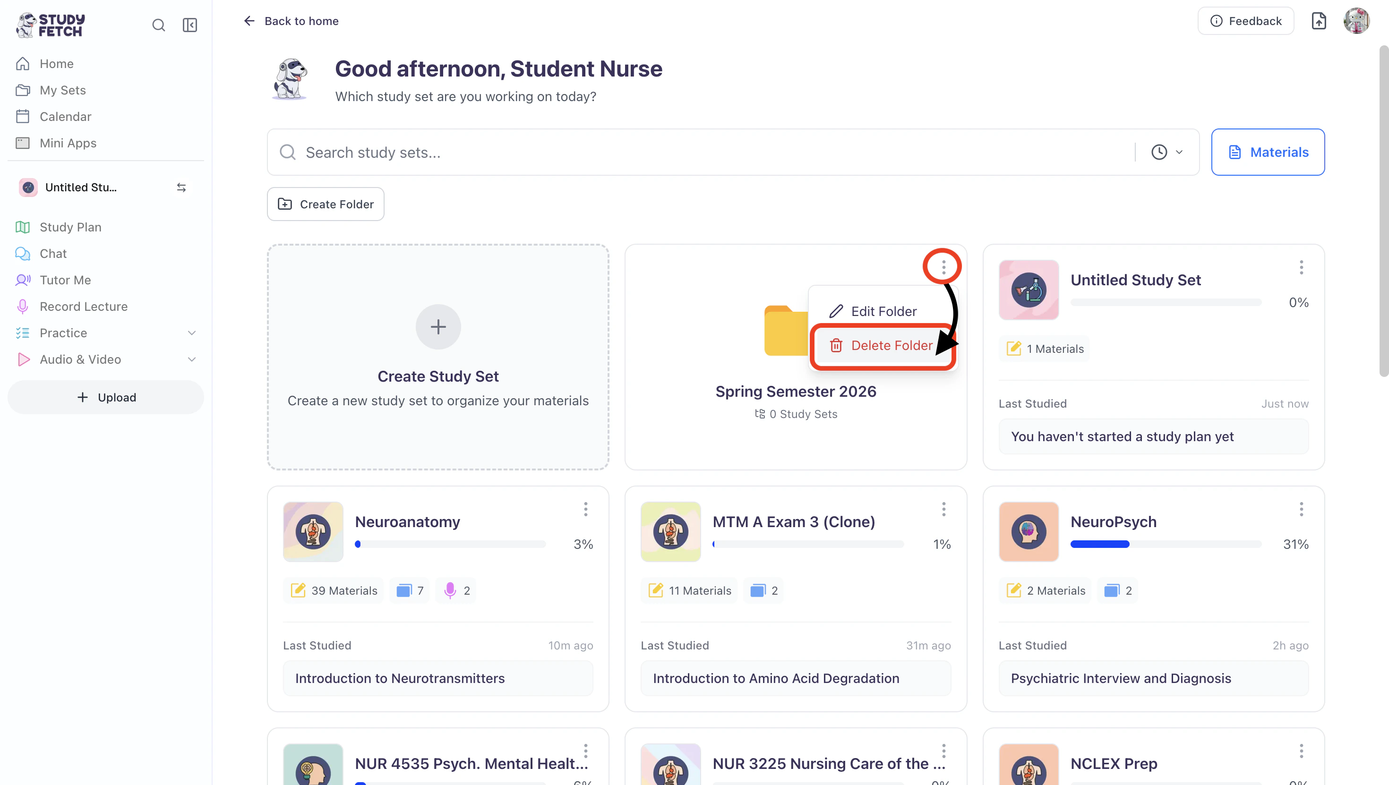The width and height of the screenshot is (1389, 785).
Task: Open the NUR 4535 Psych. Mental Healt... title
Action: 472,764
